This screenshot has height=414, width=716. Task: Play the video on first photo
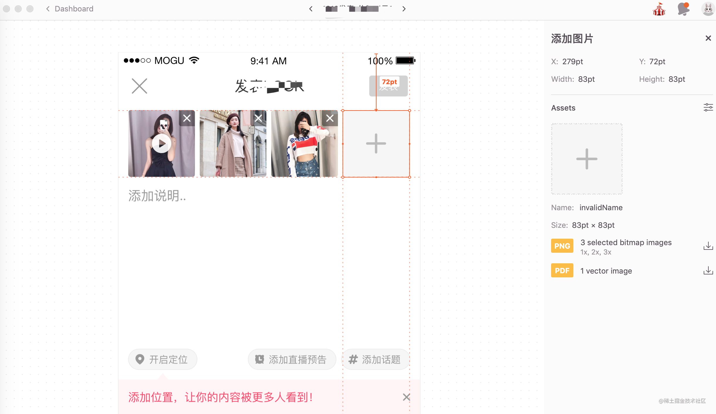coord(161,144)
